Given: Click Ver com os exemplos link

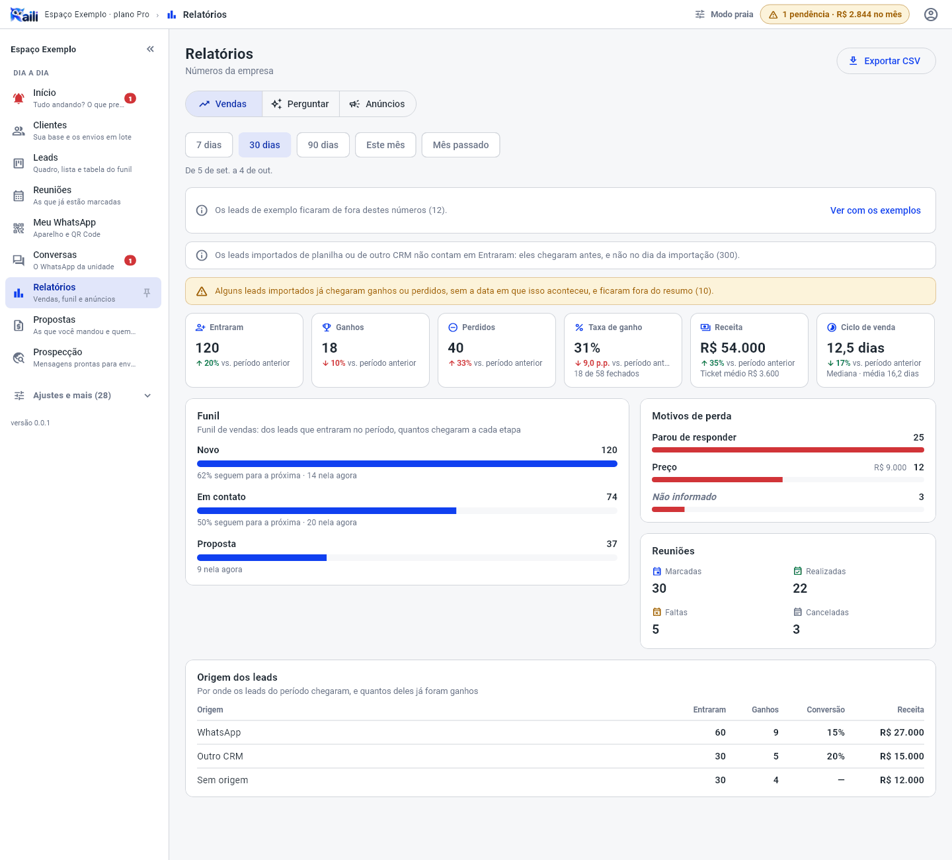Looking at the screenshot, I should (x=875, y=210).
